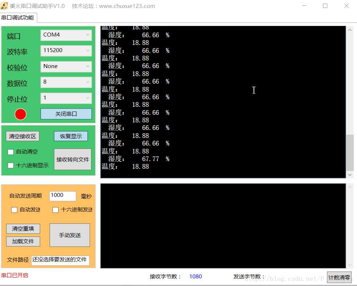This screenshot has height=286, width=357.
Task: Click the send area scroll-up arrow
Action: coord(350,187)
